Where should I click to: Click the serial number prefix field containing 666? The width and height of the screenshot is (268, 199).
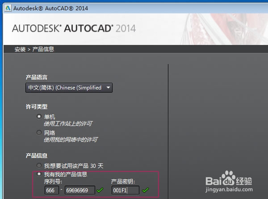[x=52, y=190]
